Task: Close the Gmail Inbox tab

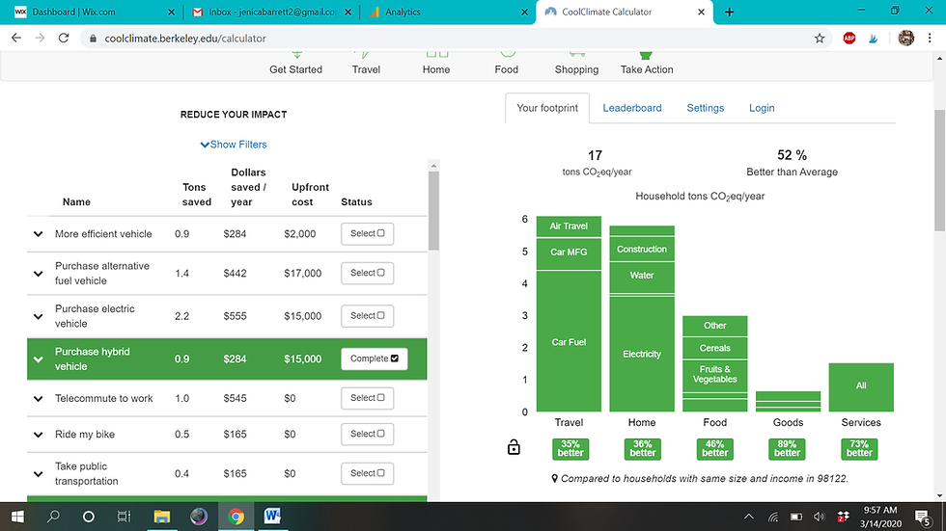Action: pyautogui.click(x=348, y=12)
